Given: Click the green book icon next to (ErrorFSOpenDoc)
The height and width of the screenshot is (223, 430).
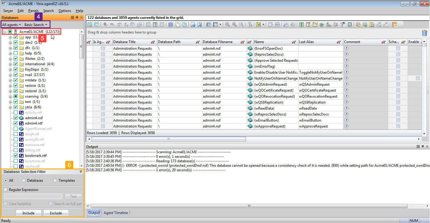Looking at the screenshot, I should click(250, 48).
